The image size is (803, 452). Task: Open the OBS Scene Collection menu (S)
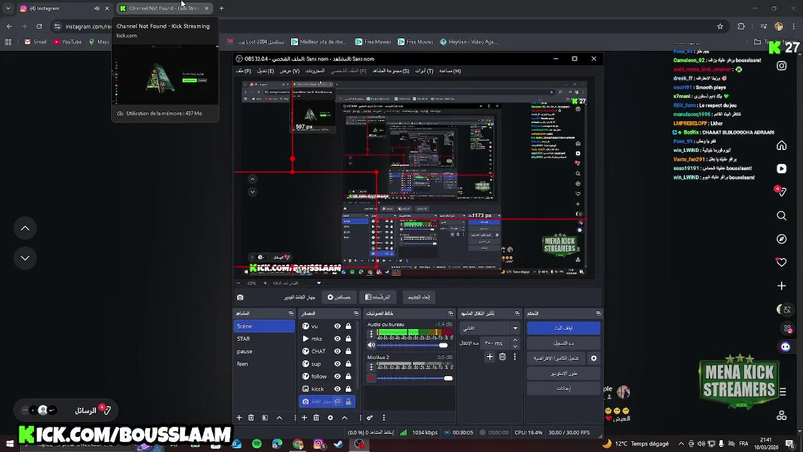[391, 71]
